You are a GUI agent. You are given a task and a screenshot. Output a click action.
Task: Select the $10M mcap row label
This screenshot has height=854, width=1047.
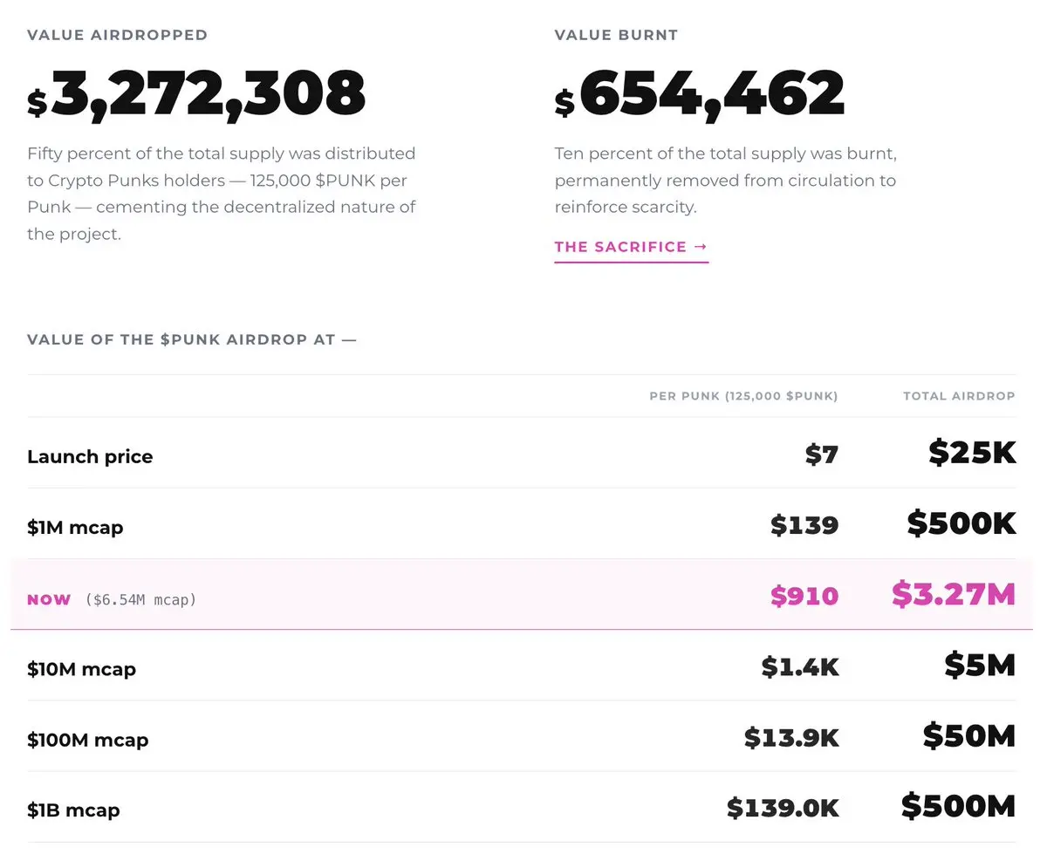81,670
